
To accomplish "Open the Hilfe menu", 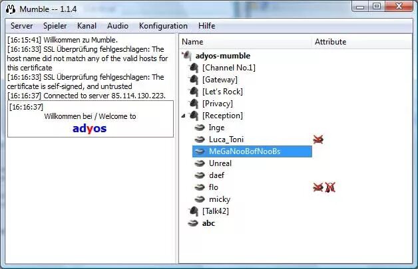I will coord(206,26).
